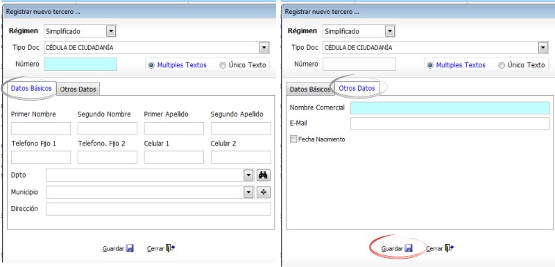
Task: Click the Guardar label in the left window
Action: (113, 248)
